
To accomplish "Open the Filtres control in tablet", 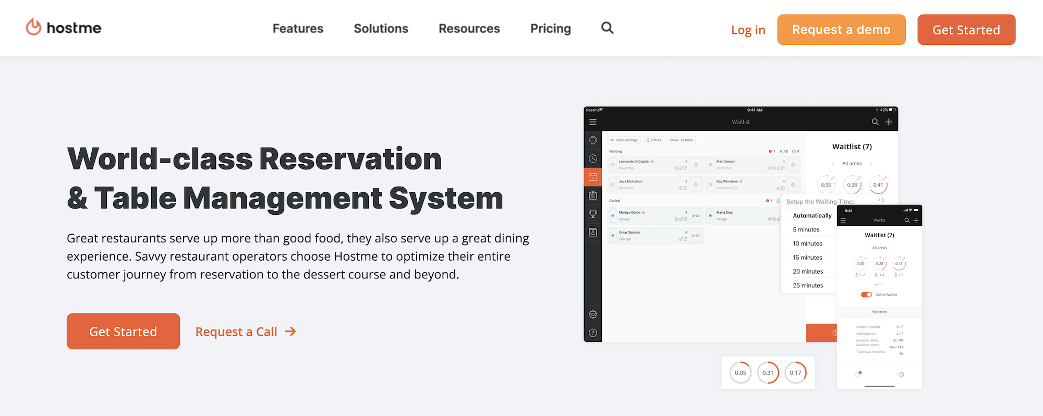I will (654, 140).
